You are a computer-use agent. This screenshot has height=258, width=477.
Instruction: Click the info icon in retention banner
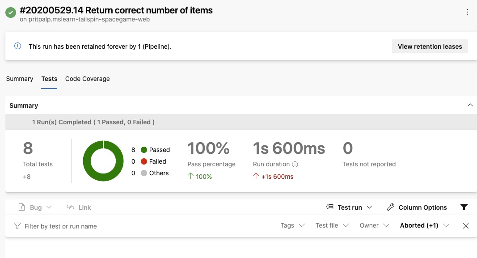point(17,46)
